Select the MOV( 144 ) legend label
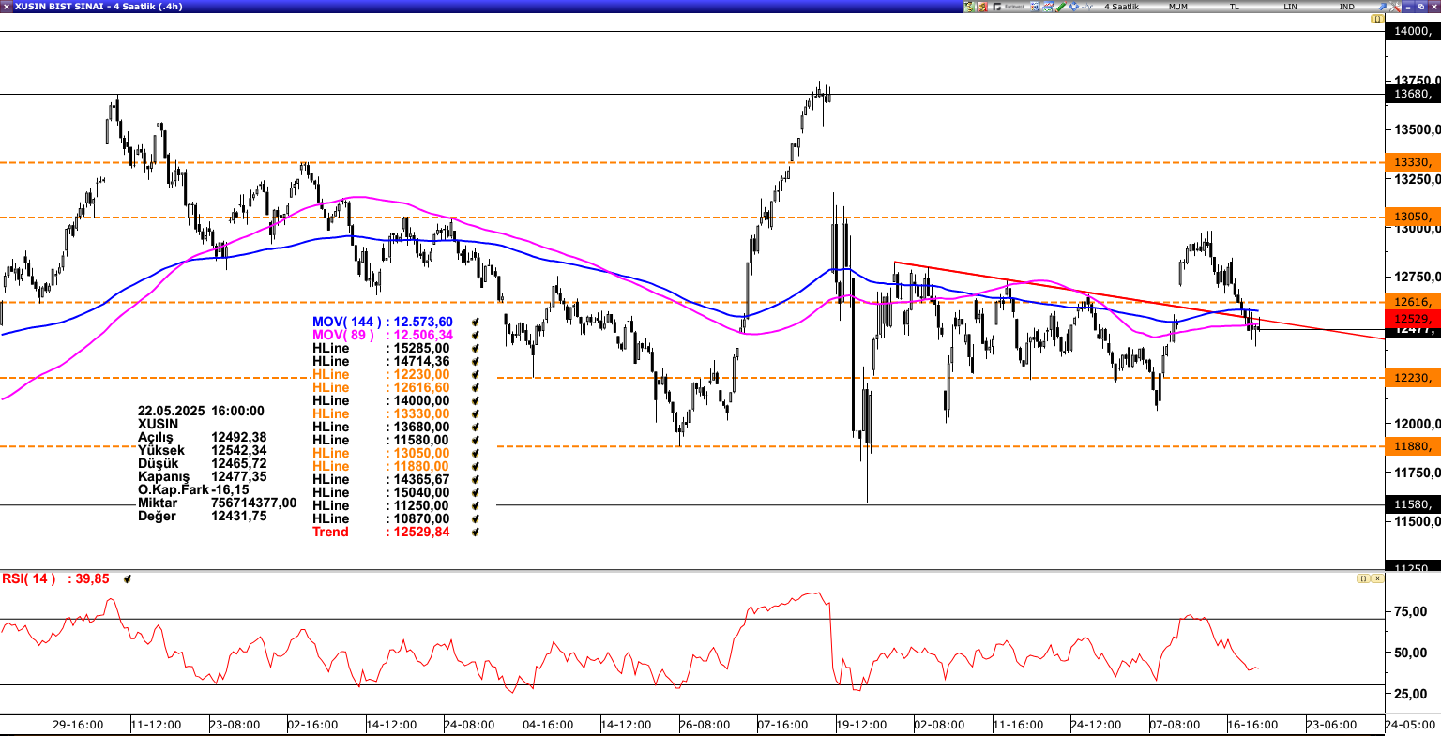Image resolution: width=1441 pixels, height=736 pixels. click(x=347, y=322)
